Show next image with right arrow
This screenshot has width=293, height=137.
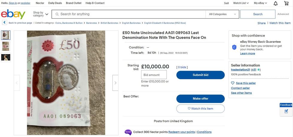[x=115, y=83]
